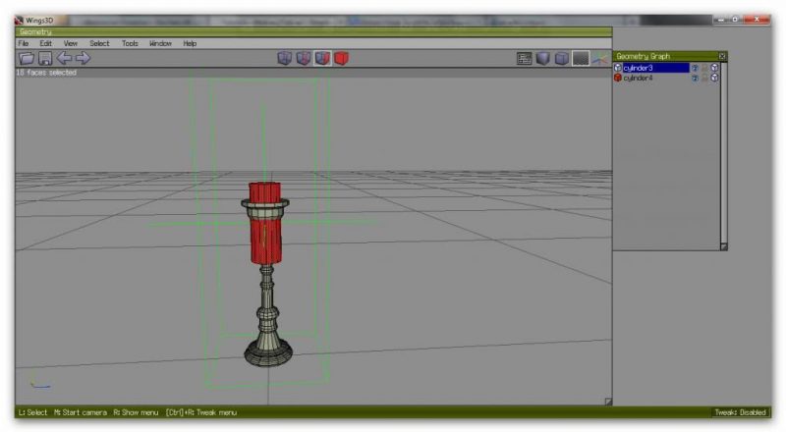Toggle the axes display icon
This screenshot has width=786, height=432.
click(x=599, y=59)
